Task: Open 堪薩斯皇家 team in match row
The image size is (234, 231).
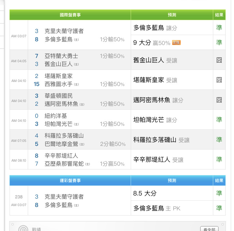Action: point(58,76)
